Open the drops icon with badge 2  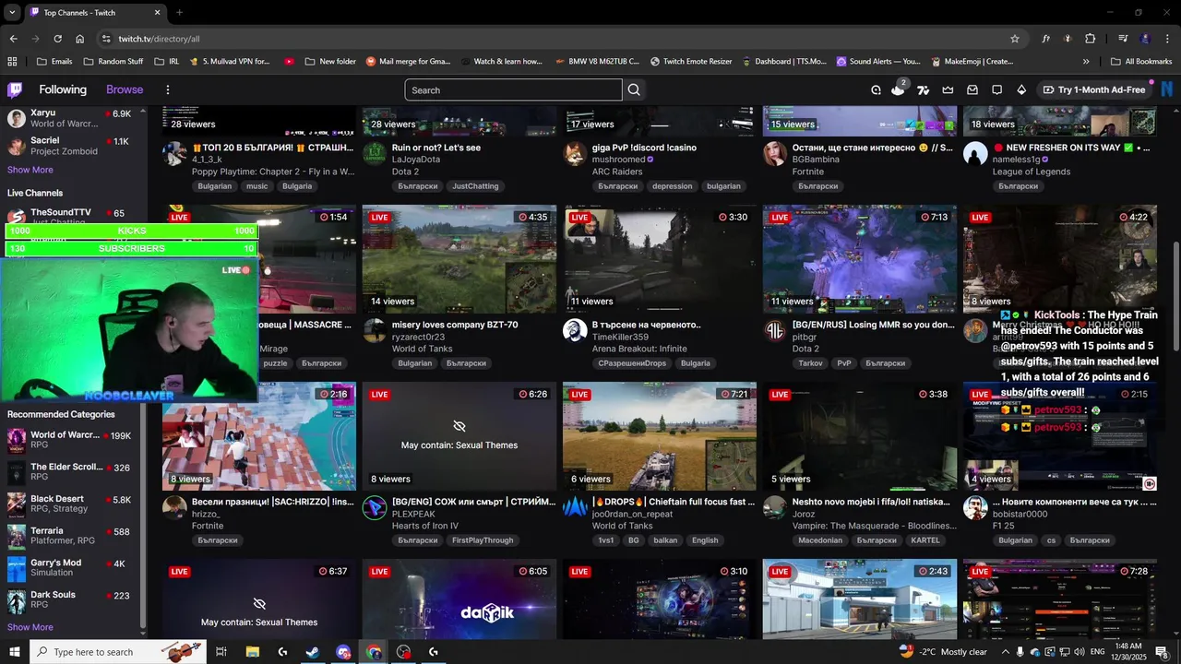coord(899,89)
